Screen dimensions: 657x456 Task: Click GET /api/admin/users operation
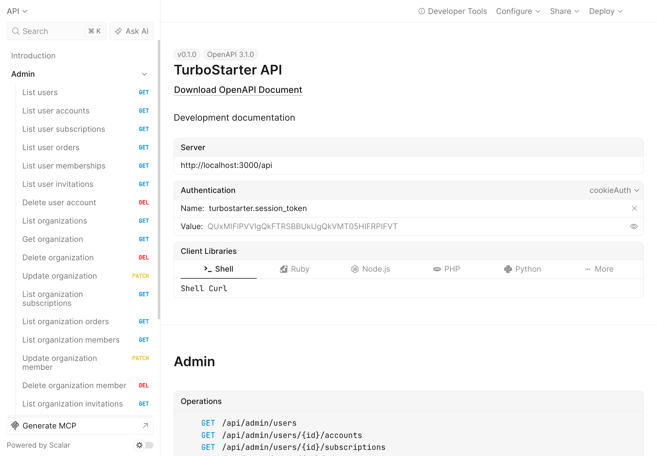click(x=249, y=423)
